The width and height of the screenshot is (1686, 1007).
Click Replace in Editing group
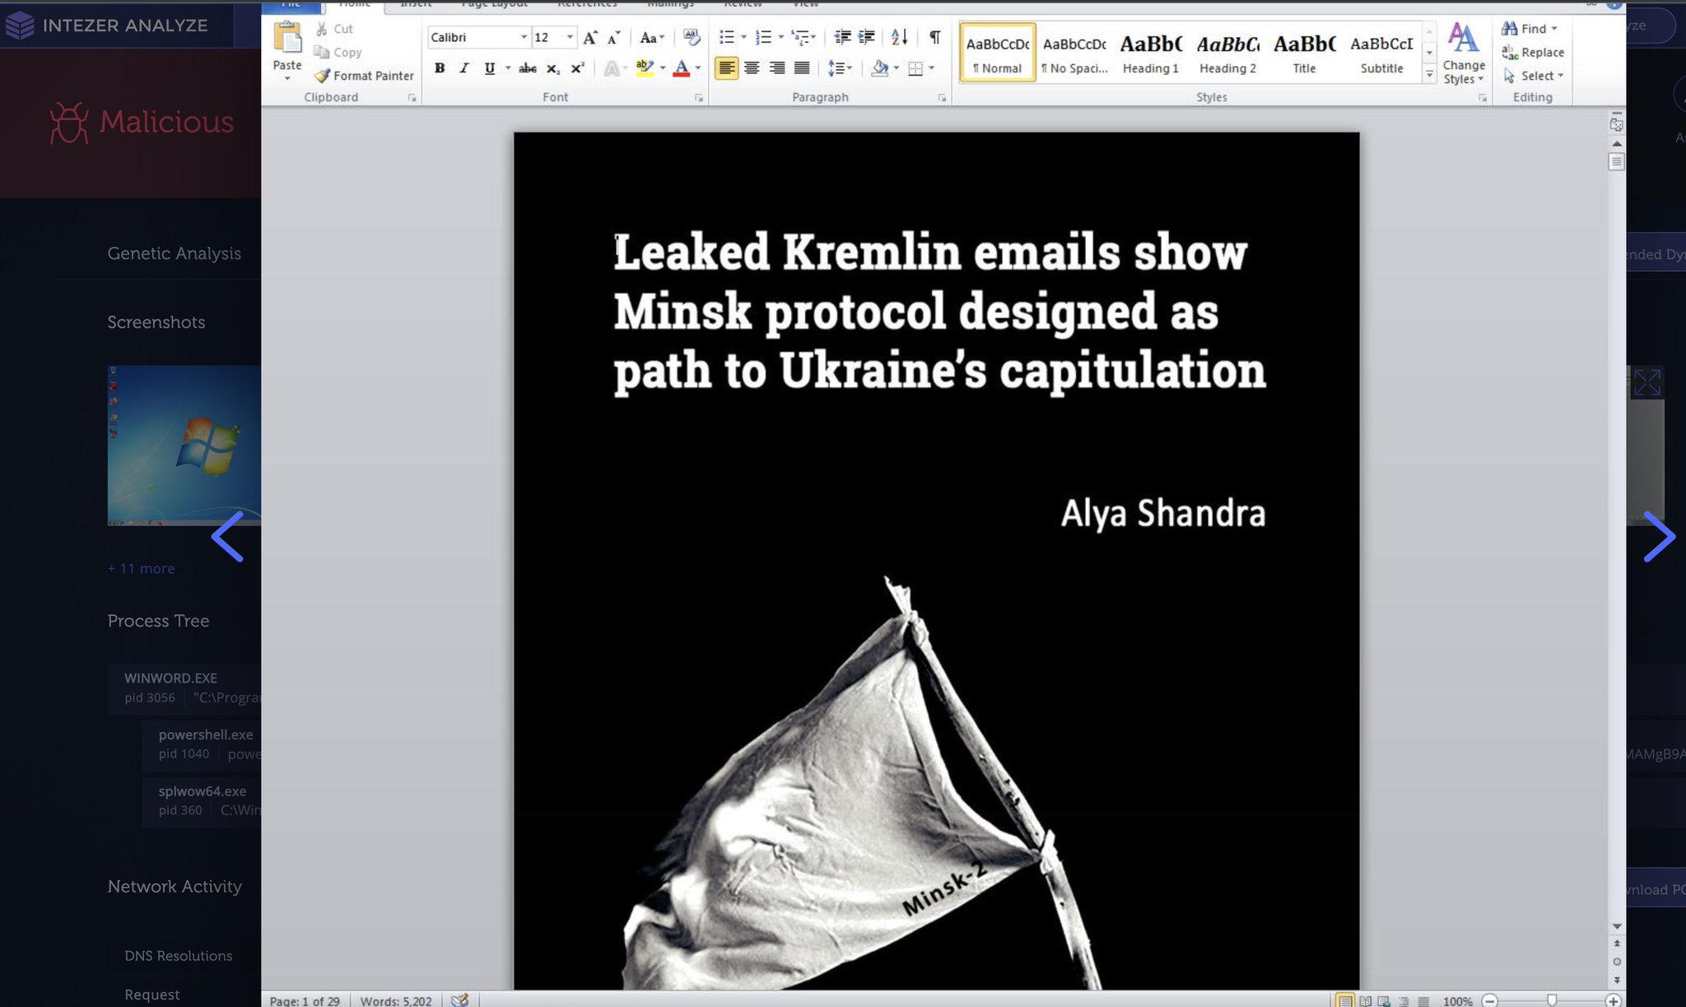1533,52
